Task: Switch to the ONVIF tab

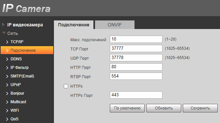Action: [x=115, y=25]
